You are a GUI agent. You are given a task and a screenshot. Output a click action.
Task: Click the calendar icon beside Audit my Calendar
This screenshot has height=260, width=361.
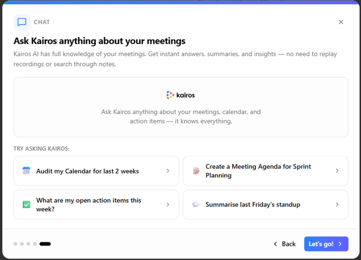click(x=26, y=171)
